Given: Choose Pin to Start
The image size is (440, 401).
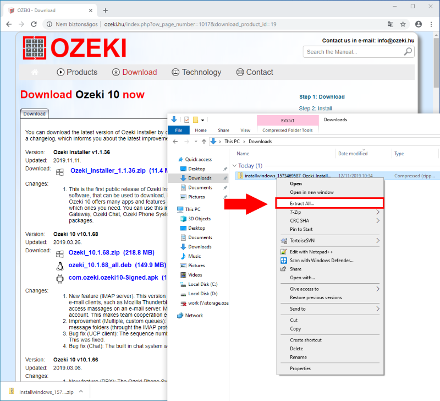Looking at the screenshot, I should [x=330, y=229].
